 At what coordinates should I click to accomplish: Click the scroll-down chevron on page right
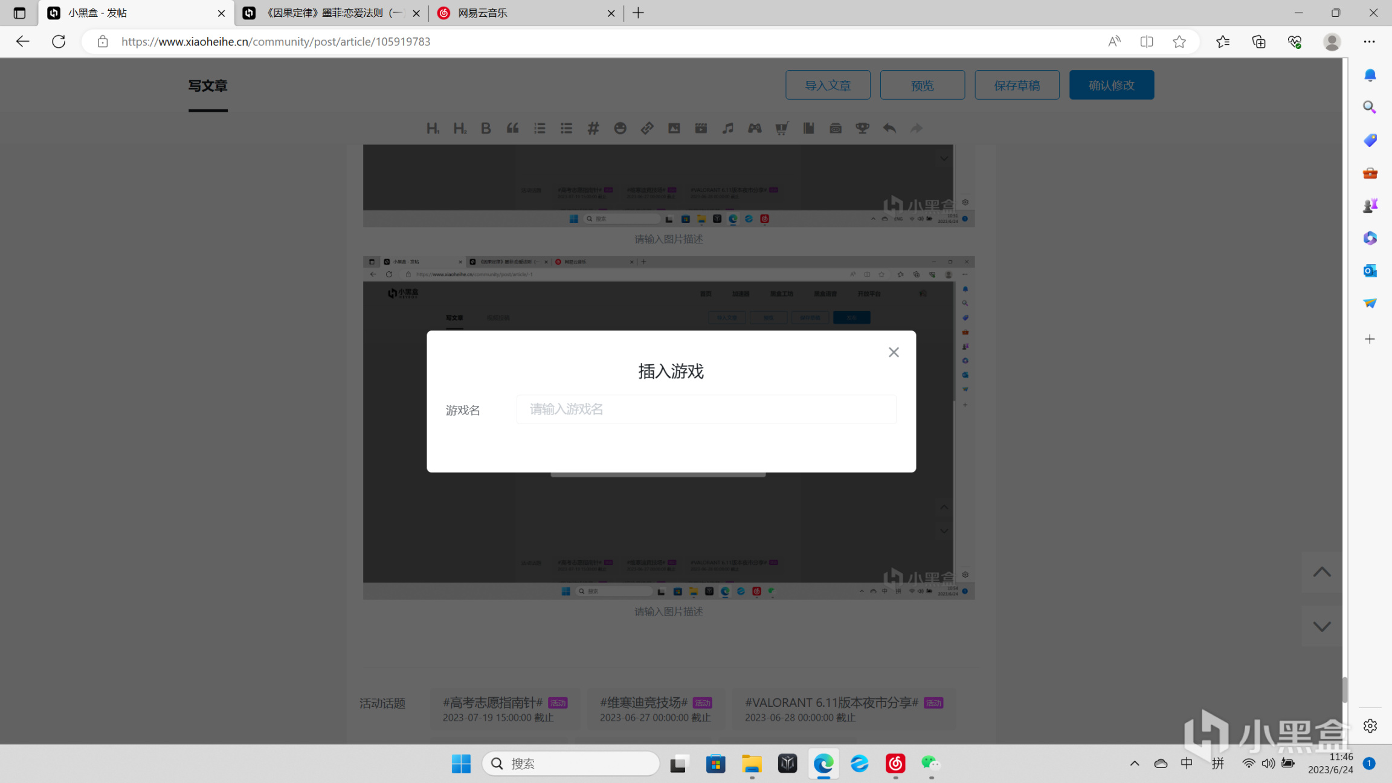[1321, 627]
